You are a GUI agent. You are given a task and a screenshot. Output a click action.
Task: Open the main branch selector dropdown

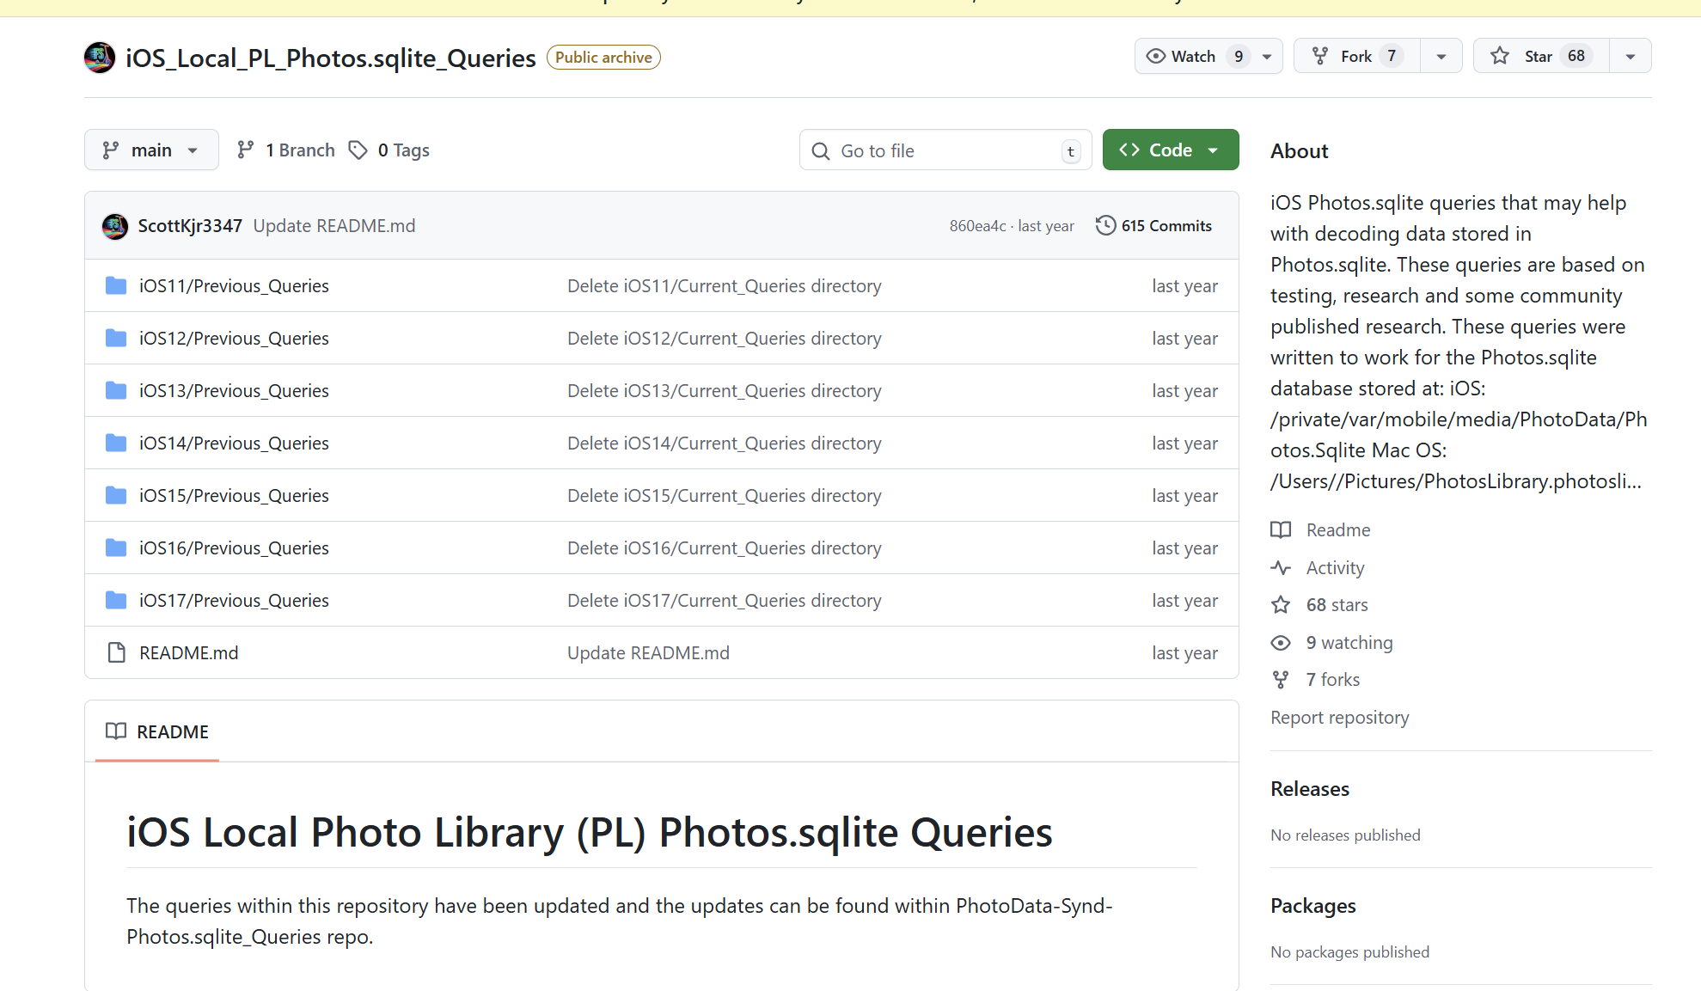point(151,150)
